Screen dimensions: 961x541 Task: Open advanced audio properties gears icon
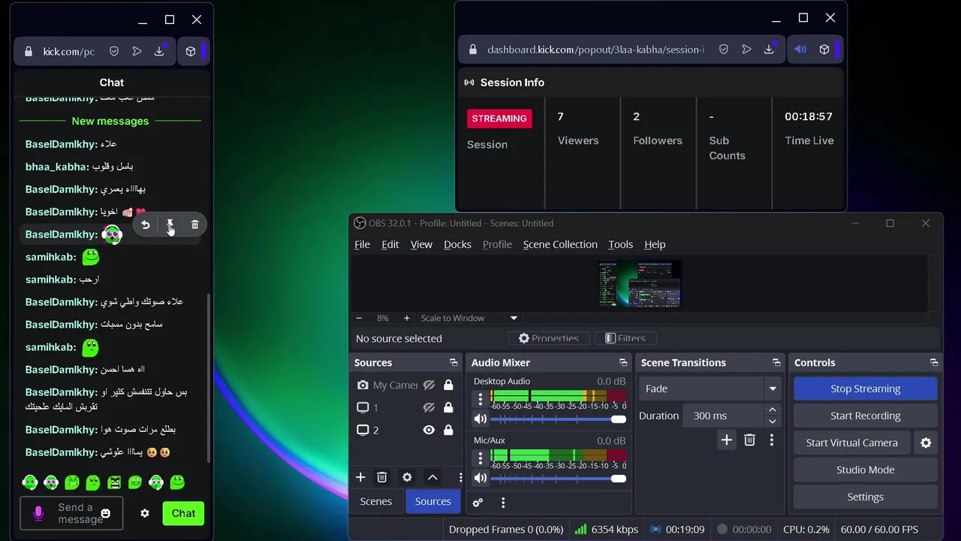point(477,503)
